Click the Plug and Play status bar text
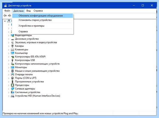The image size is (159, 118). click(41, 113)
